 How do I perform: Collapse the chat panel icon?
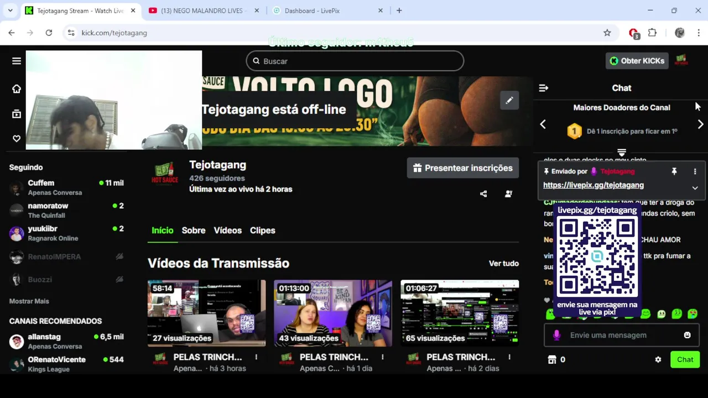click(x=544, y=88)
